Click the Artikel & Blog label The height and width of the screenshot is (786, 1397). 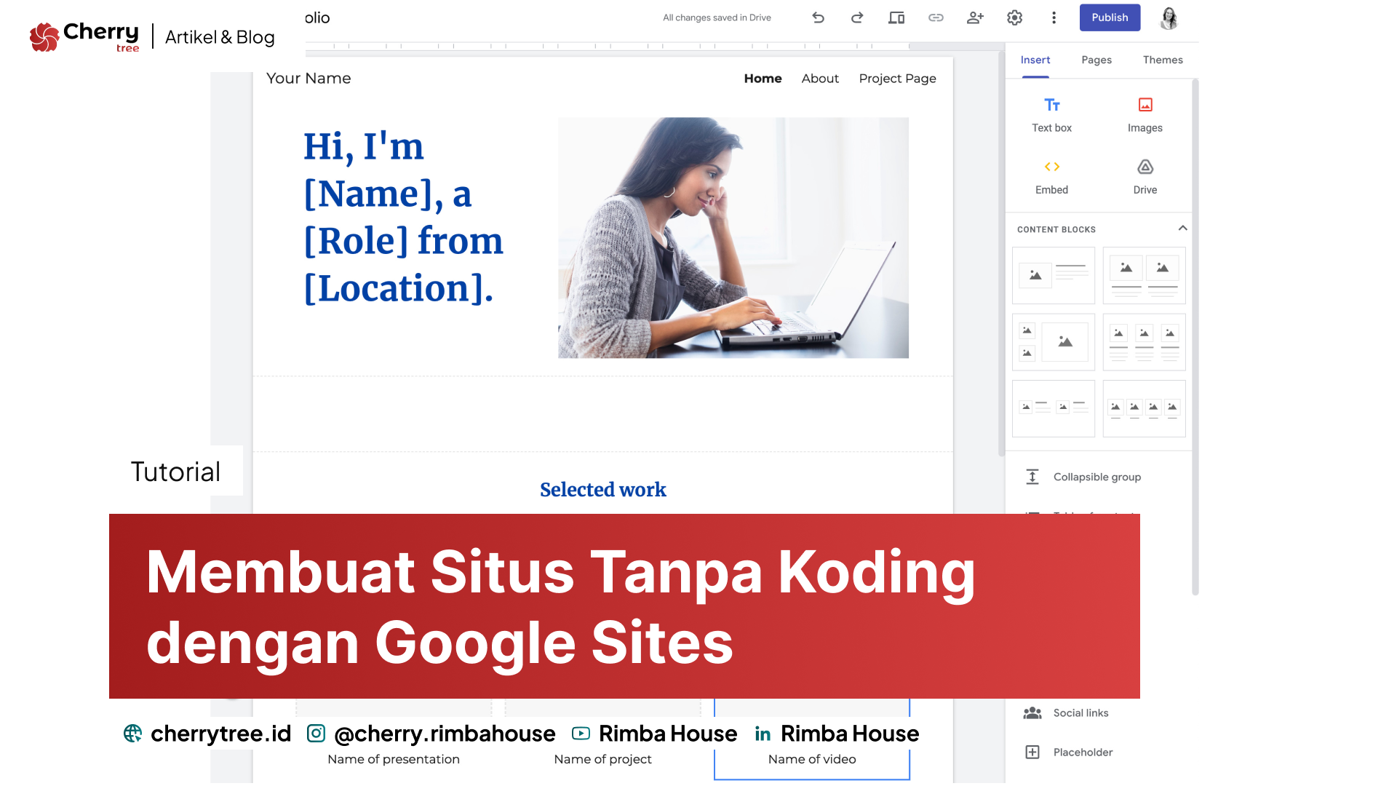tap(220, 37)
